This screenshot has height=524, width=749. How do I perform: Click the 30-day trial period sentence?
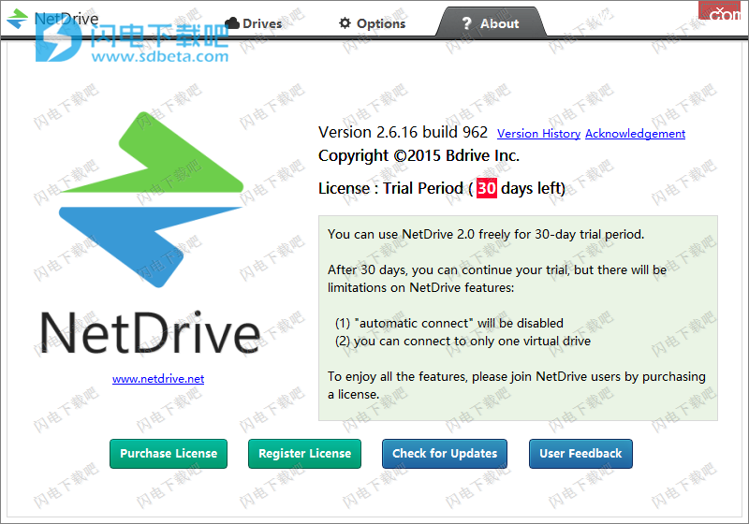(x=486, y=234)
